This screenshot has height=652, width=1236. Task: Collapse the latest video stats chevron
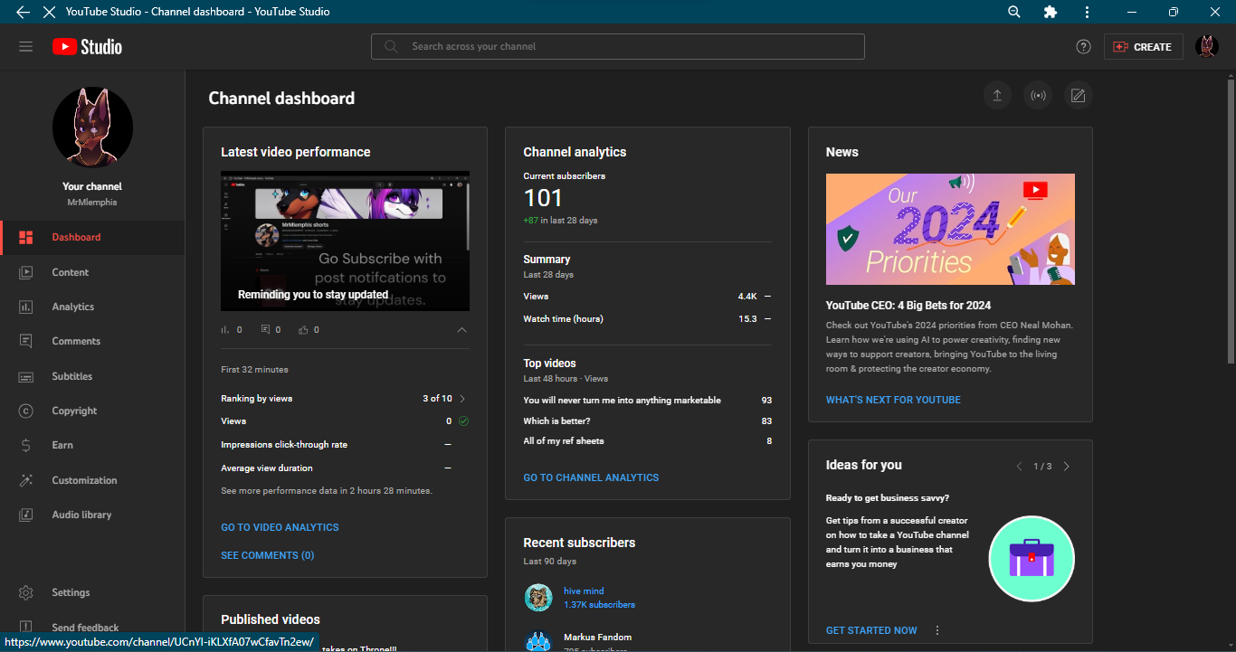tap(461, 330)
